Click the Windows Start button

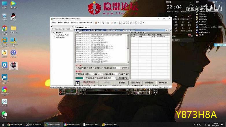click(3, 125)
